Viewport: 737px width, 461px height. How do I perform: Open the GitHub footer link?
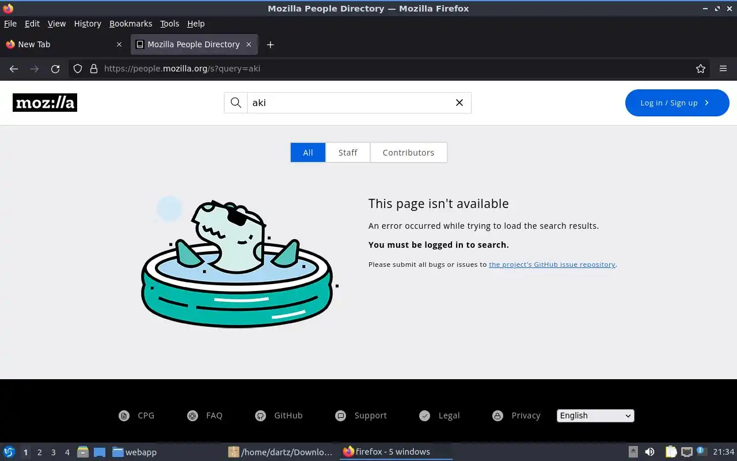288,415
